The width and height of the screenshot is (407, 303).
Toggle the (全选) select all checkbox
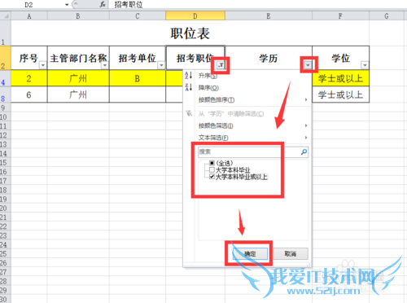(212, 163)
